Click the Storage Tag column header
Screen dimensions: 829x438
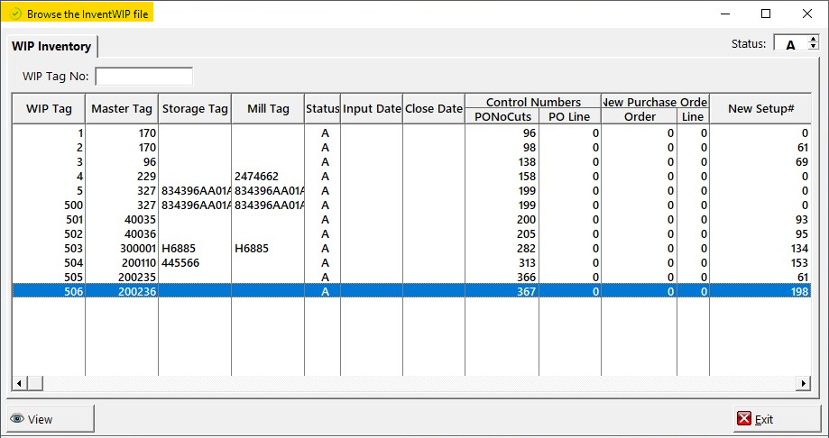[x=195, y=109]
